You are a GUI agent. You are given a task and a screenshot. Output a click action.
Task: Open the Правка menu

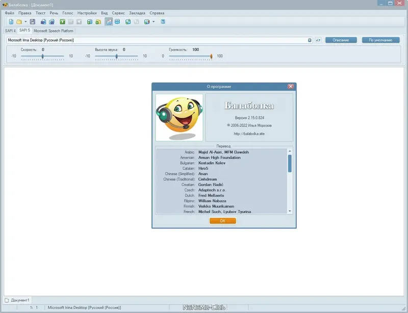24,13
